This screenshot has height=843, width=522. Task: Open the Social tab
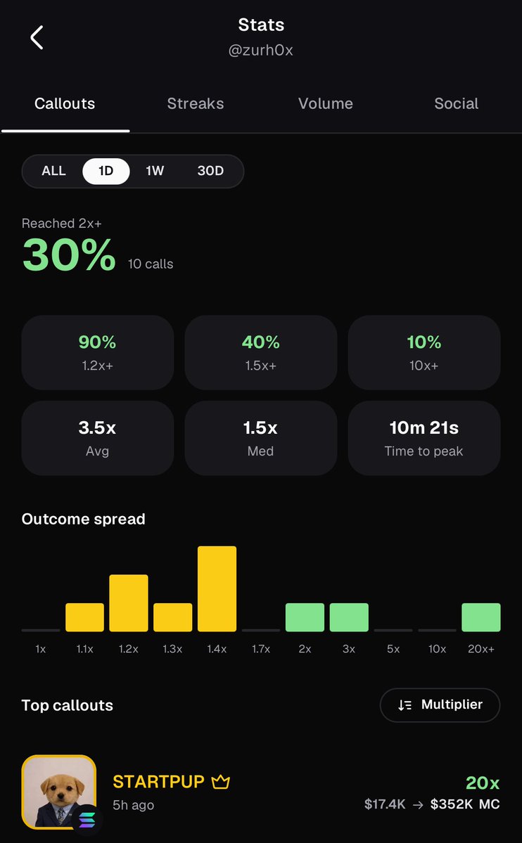457,103
